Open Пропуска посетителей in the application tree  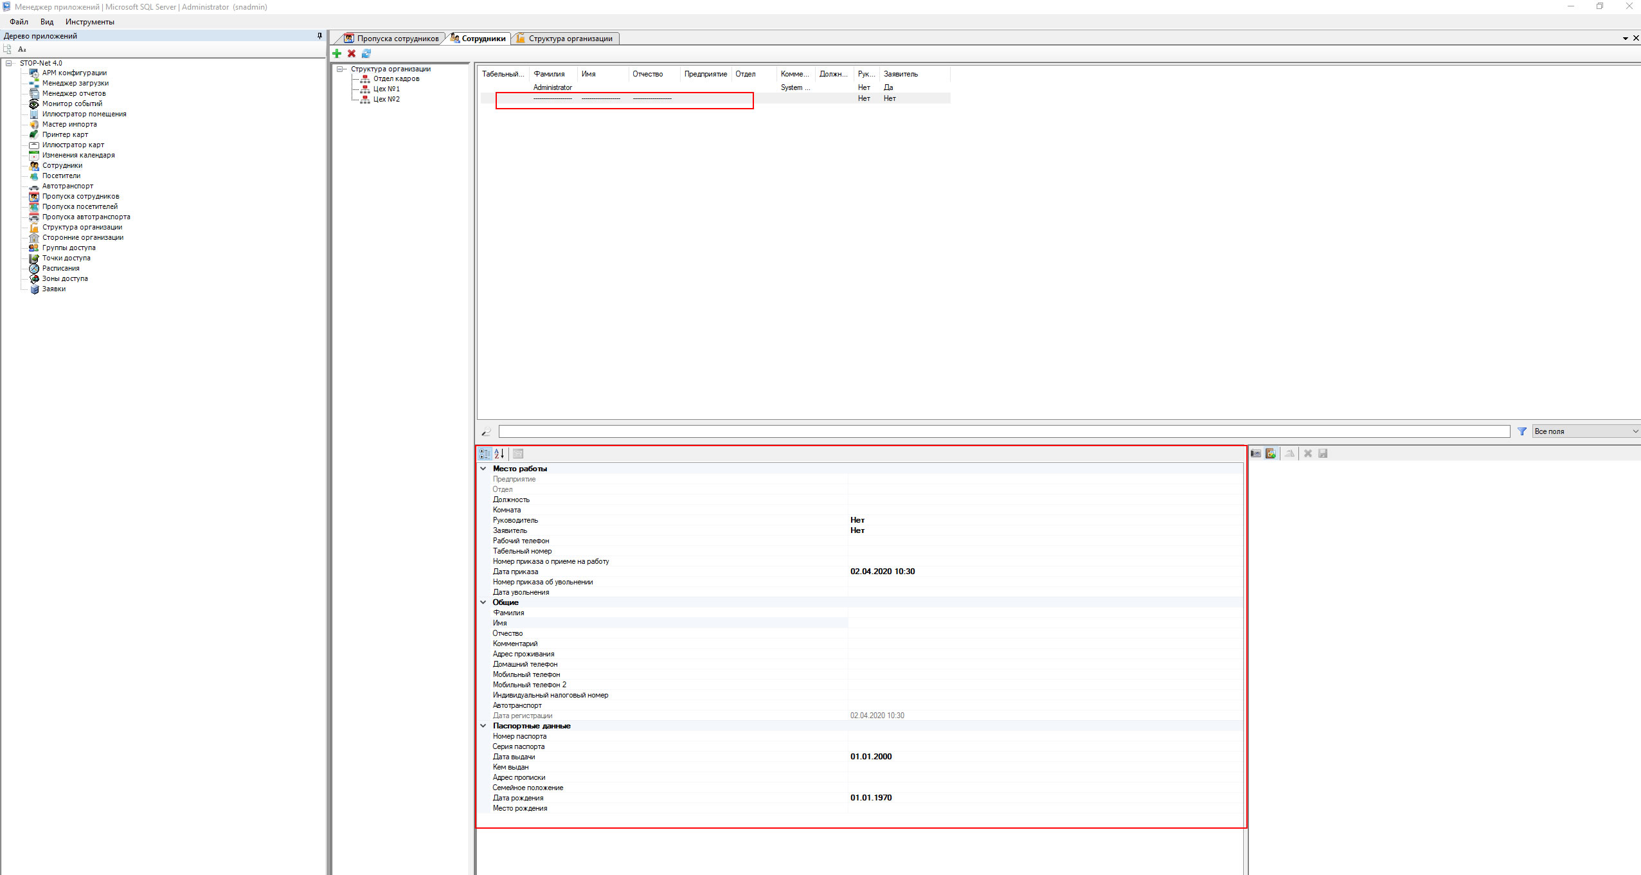pos(80,206)
